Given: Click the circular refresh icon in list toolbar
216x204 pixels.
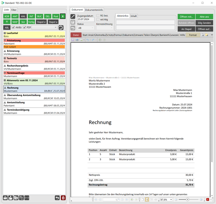Looking at the screenshot, I should (x=61, y=28).
